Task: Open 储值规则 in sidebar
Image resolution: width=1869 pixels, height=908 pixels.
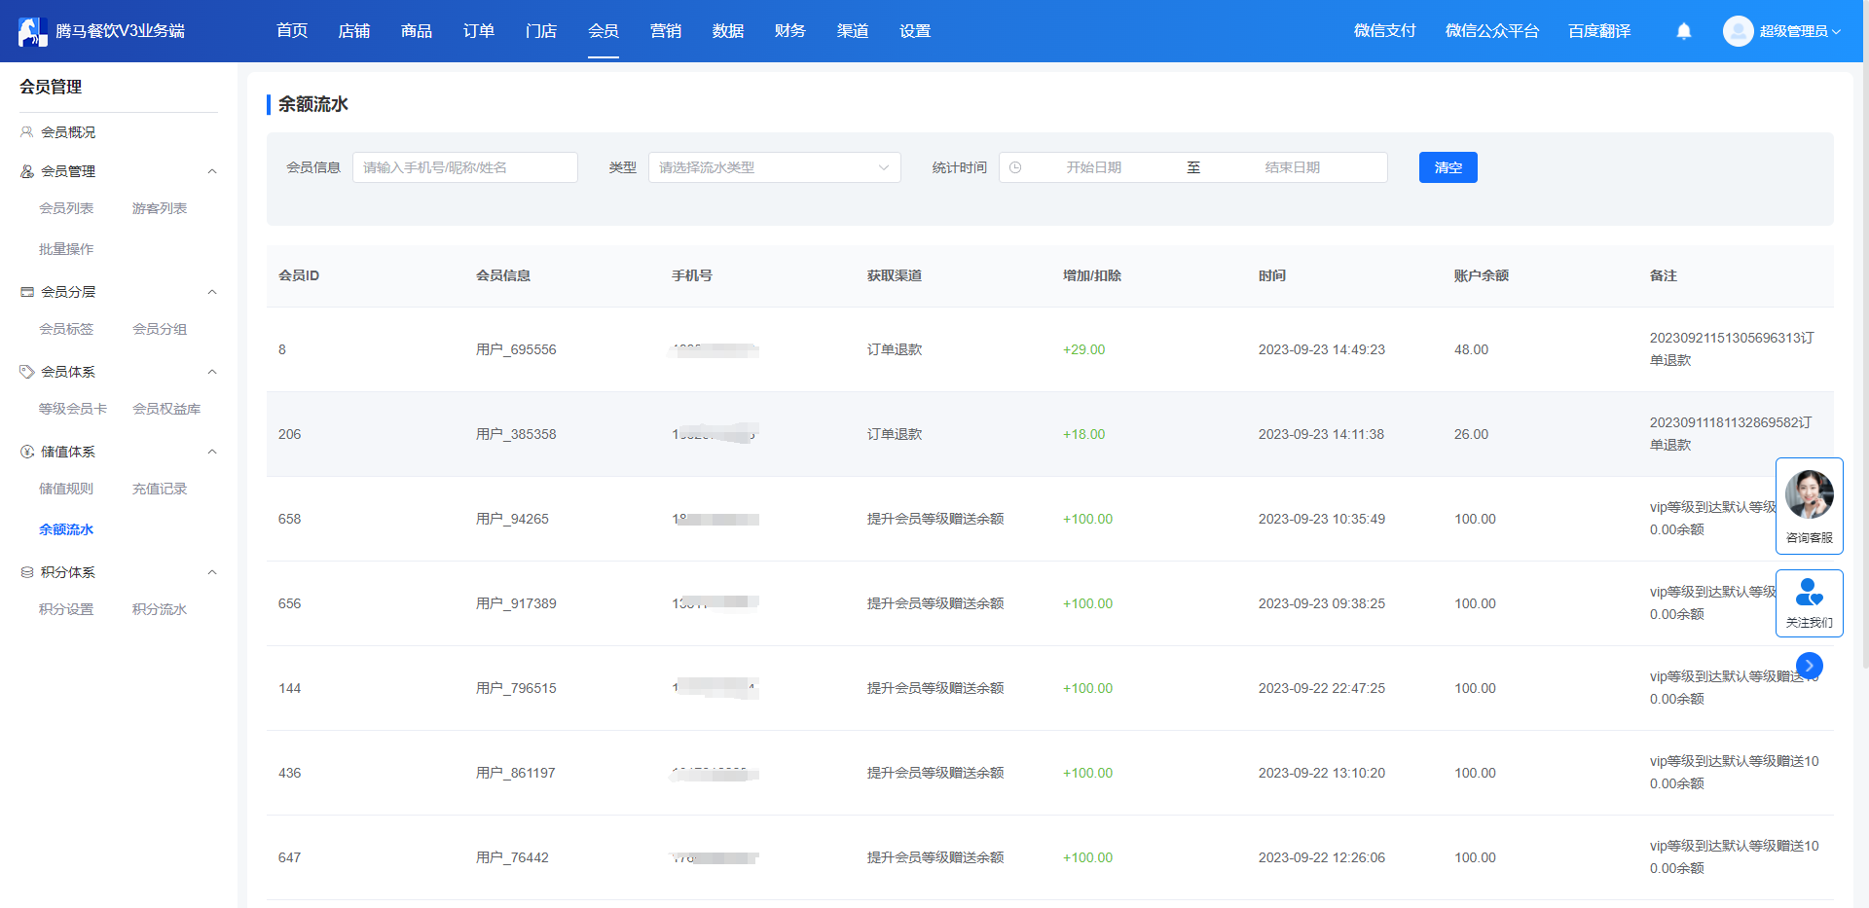Action: click(66, 489)
